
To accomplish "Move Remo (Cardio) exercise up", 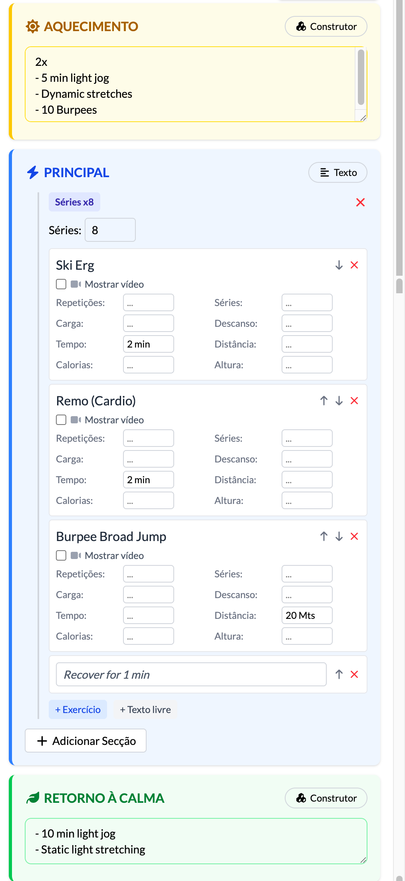I will [324, 401].
